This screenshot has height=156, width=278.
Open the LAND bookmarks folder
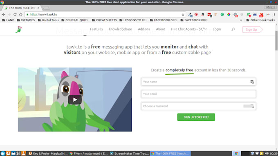(8, 20)
